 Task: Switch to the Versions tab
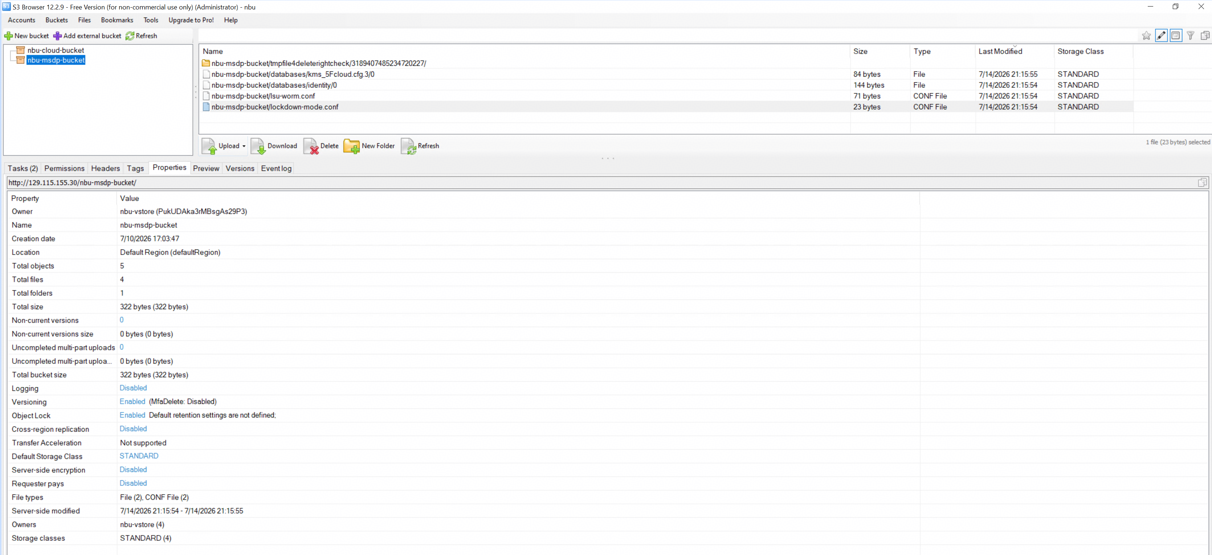[240, 168]
